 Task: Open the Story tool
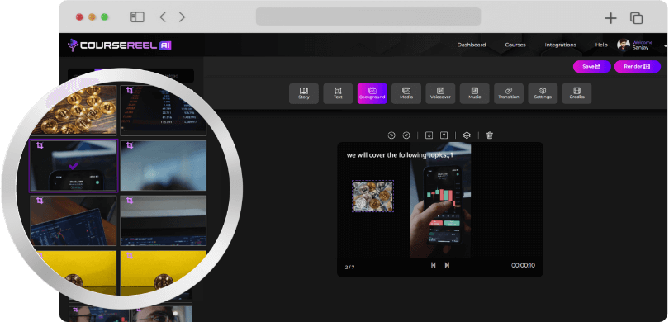tap(304, 93)
